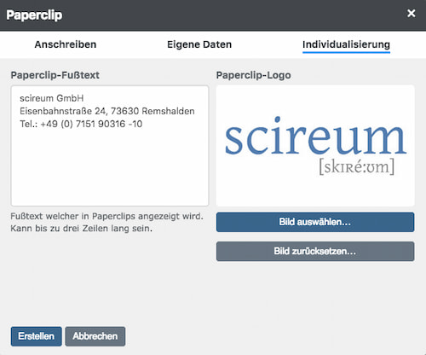Viewport: 426px width, 355px height.
Task: Select the Individualisierung tab
Action: tap(346, 44)
